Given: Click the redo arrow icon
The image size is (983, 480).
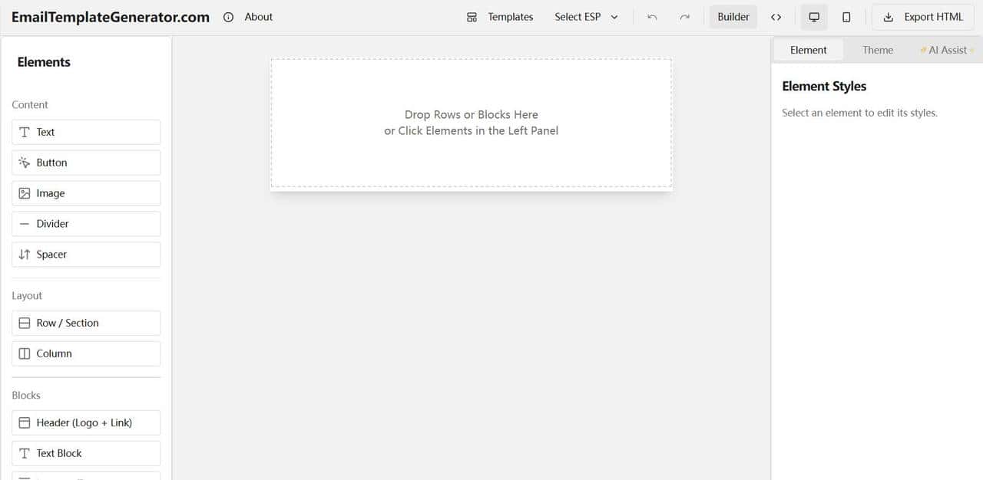Looking at the screenshot, I should tap(684, 17).
